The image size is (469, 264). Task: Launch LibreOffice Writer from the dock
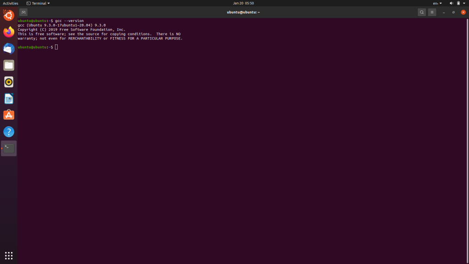(8, 98)
